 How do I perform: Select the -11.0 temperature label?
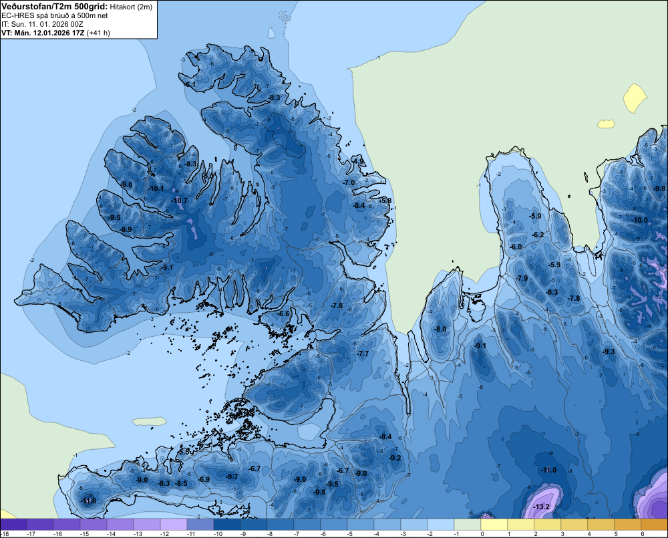click(x=548, y=470)
